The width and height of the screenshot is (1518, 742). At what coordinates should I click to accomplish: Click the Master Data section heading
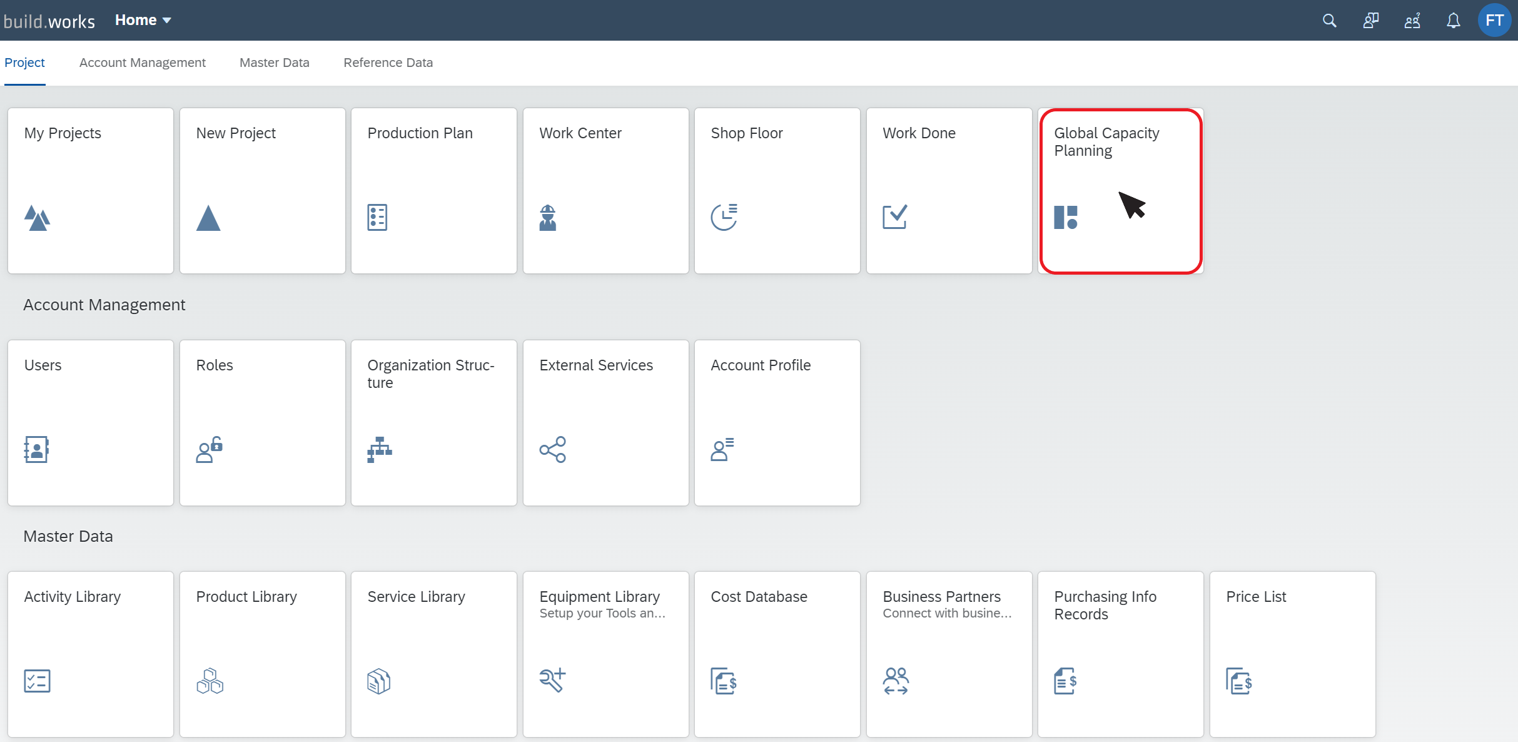[x=68, y=536]
